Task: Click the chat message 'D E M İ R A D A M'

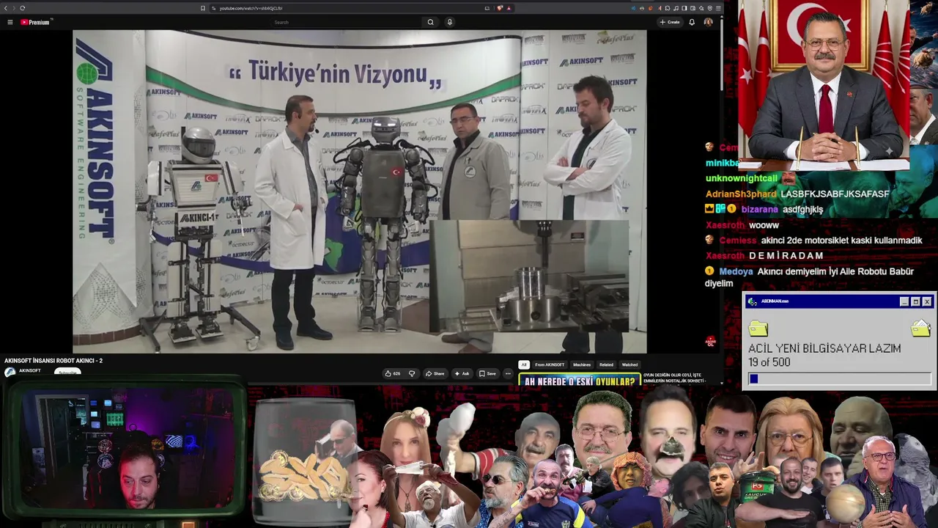Action: click(x=786, y=256)
